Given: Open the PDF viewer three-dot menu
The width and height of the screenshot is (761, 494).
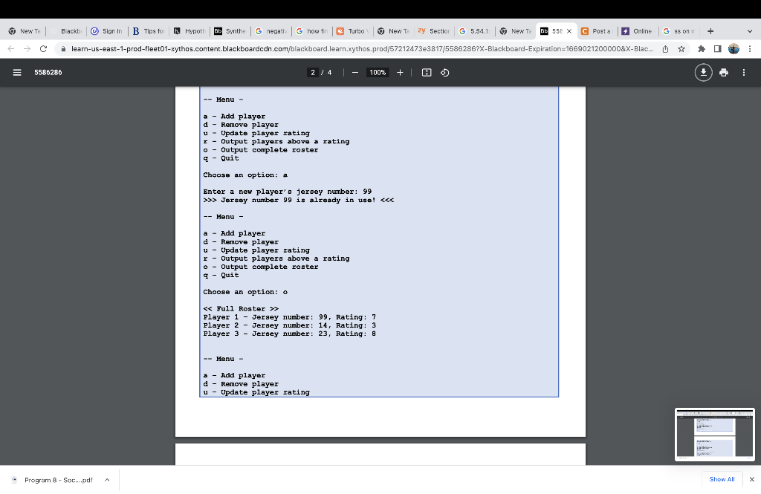Looking at the screenshot, I should [744, 72].
